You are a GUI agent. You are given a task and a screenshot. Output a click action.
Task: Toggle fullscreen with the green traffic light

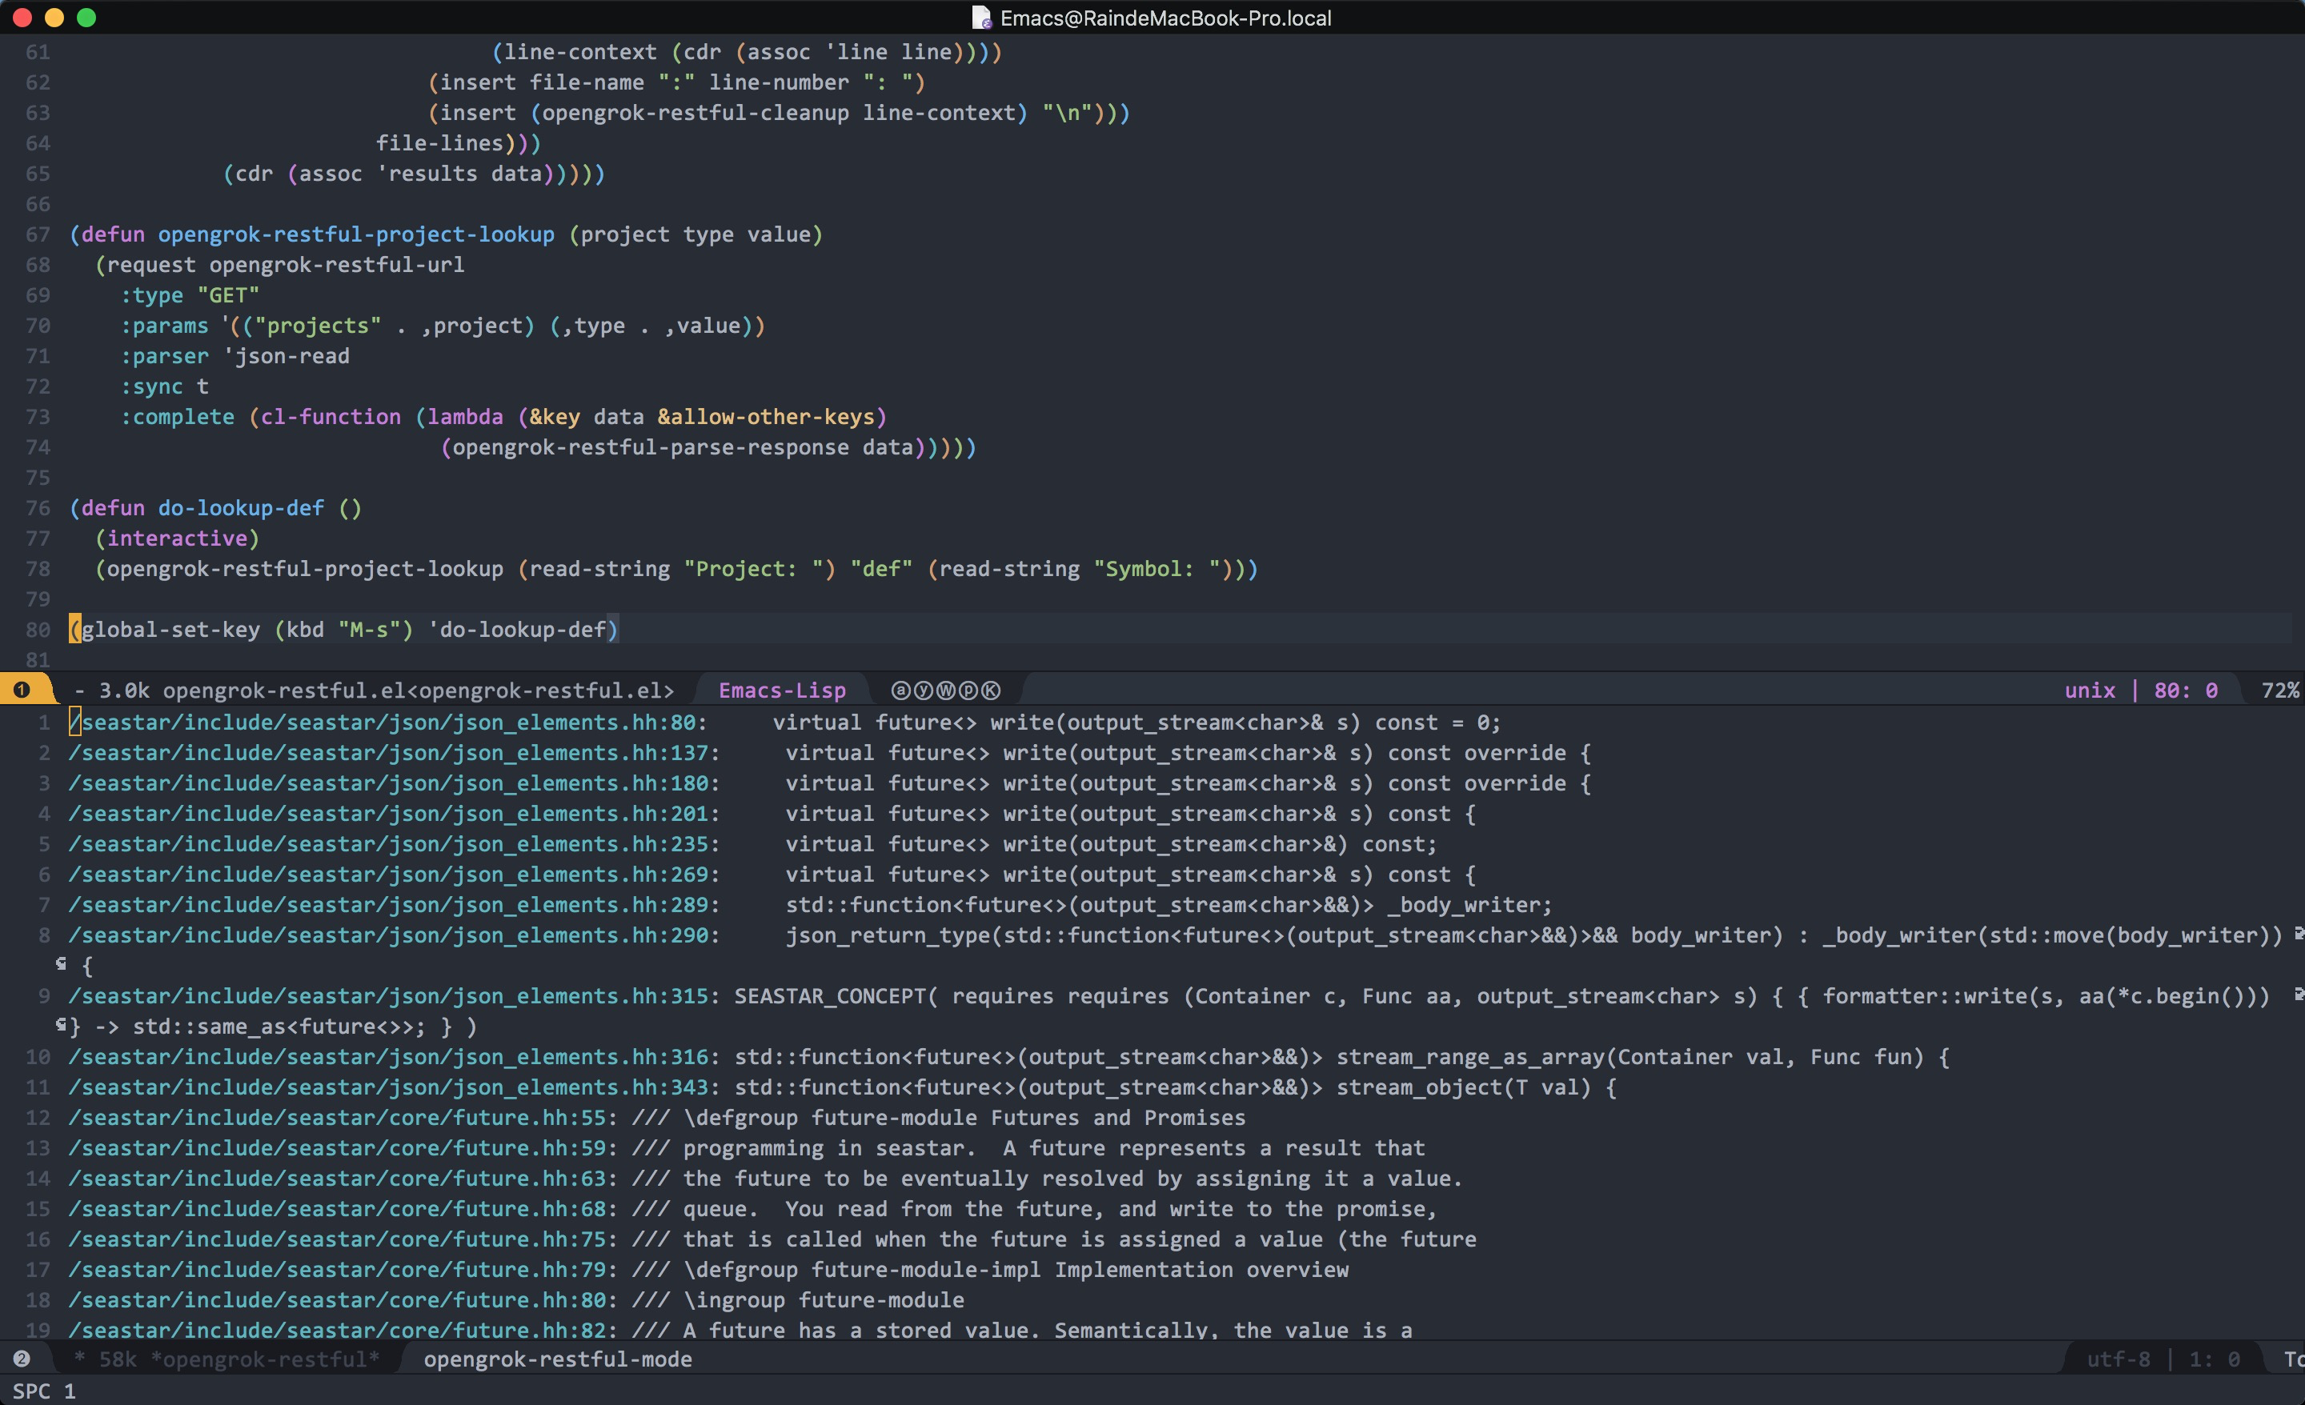click(x=89, y=17)
